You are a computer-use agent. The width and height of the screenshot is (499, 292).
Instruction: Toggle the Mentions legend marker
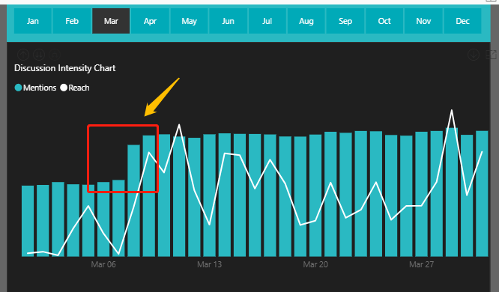[x=18, y=88]
